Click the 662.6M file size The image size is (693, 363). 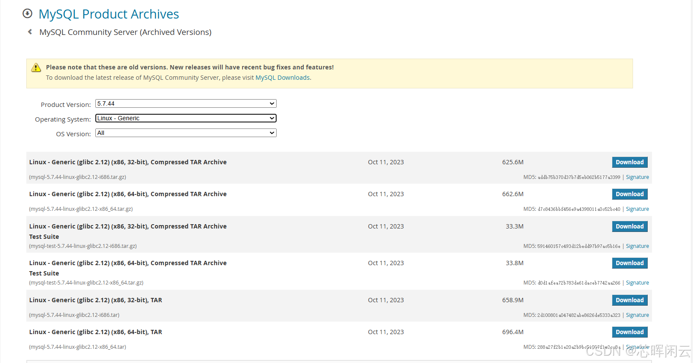[513, 194]
